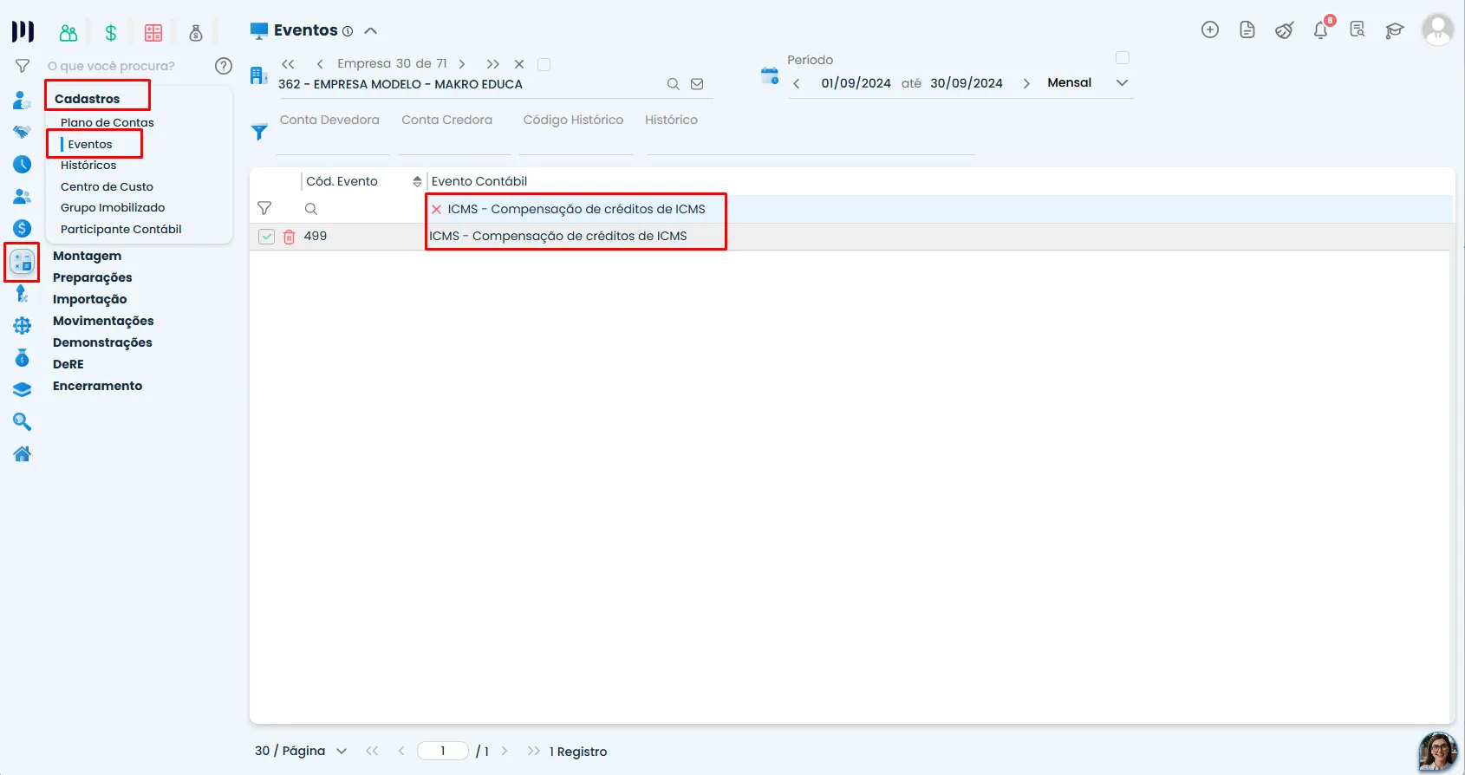Viewport: 1465px width, 775px height.
Task: Open the green dollar sign module
Action: (111, 33)
